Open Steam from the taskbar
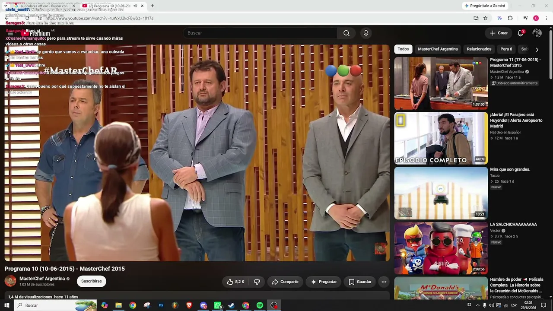 (231, 305)
